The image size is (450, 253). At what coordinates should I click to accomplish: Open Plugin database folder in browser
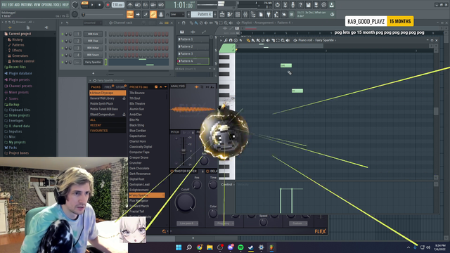coord(20,73)
